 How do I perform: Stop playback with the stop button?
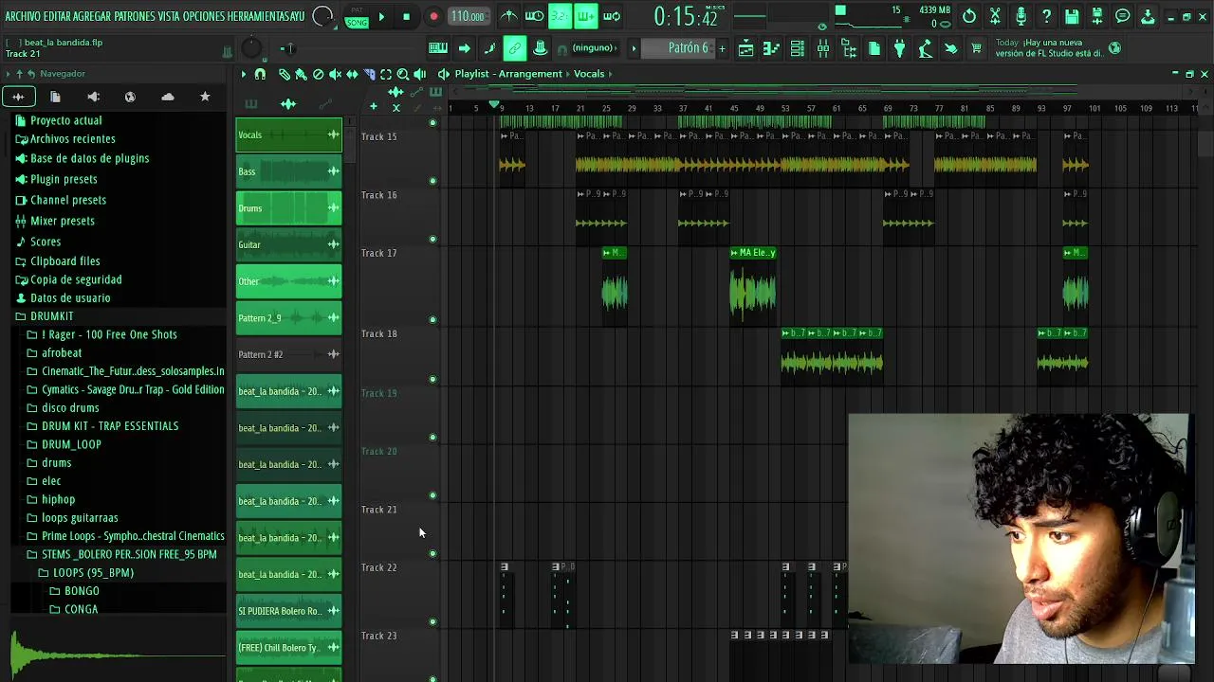406,16
